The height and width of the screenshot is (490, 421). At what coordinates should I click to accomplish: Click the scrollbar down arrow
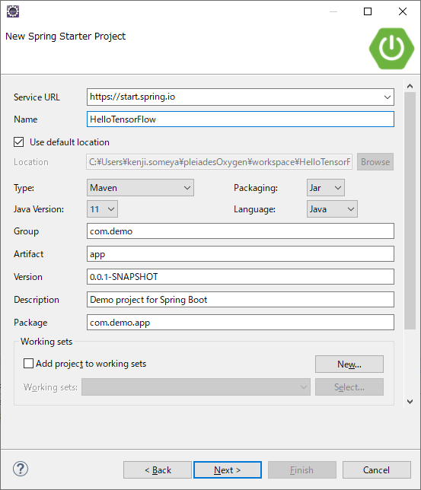[410, 402]
